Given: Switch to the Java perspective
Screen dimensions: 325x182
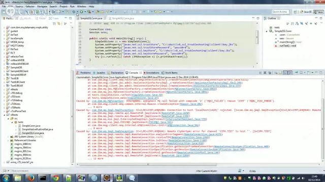Looking at the screenshot, I should pyautogui.click(x=318, y=12).
